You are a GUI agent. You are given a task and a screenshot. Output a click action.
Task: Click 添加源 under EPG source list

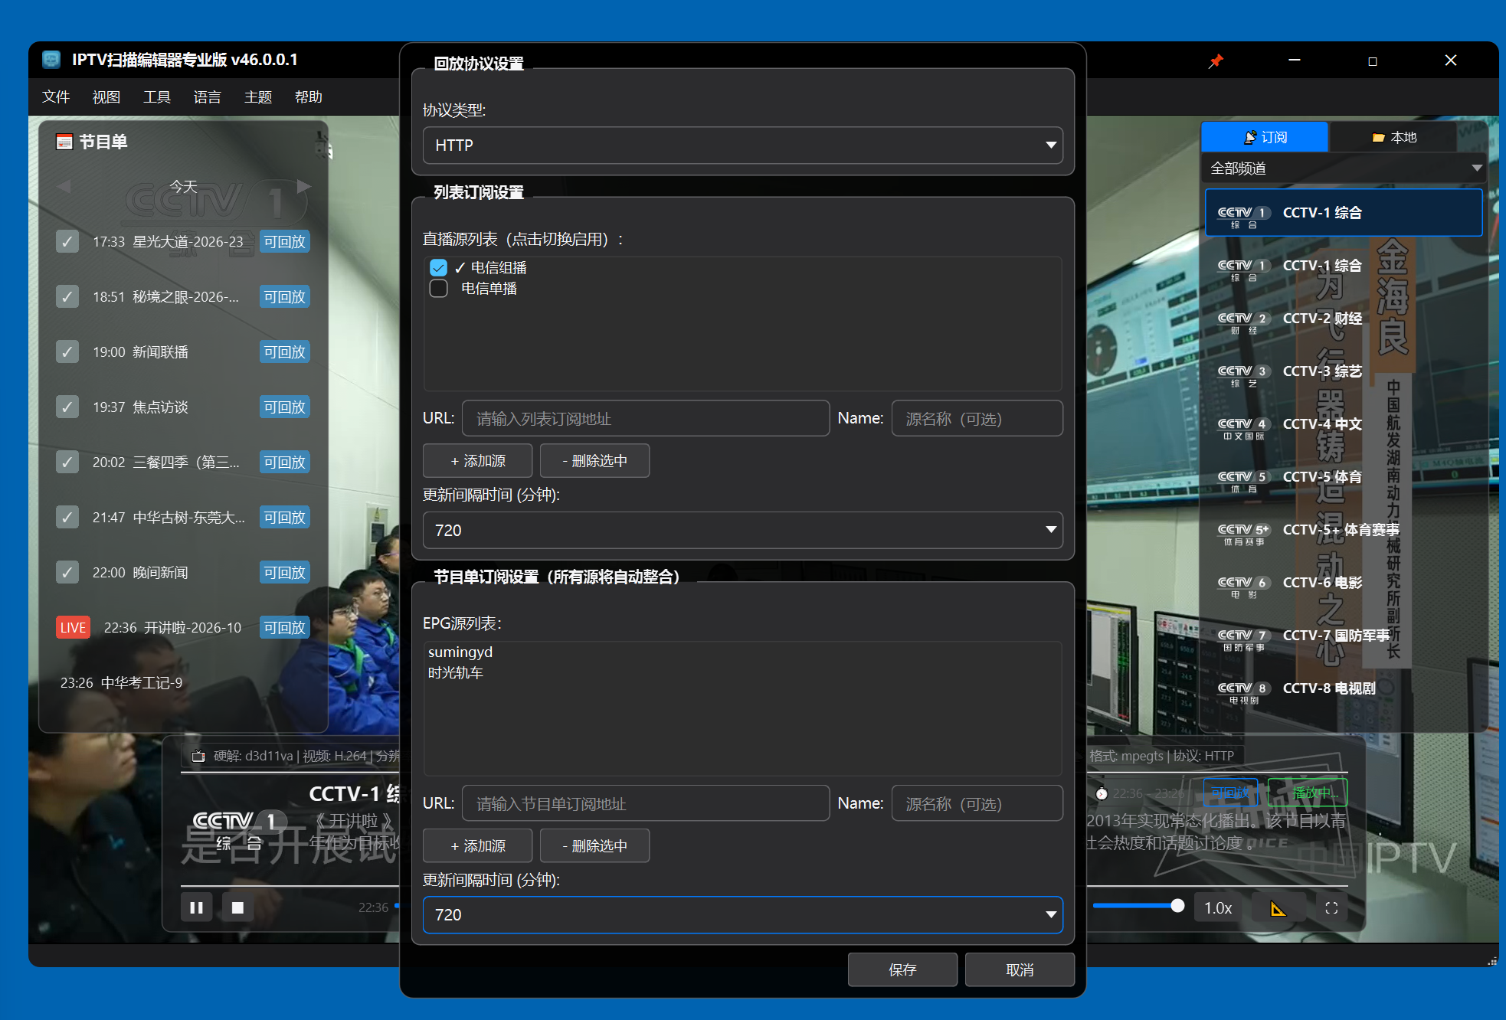pyautogui.click(x=478, y=846)
